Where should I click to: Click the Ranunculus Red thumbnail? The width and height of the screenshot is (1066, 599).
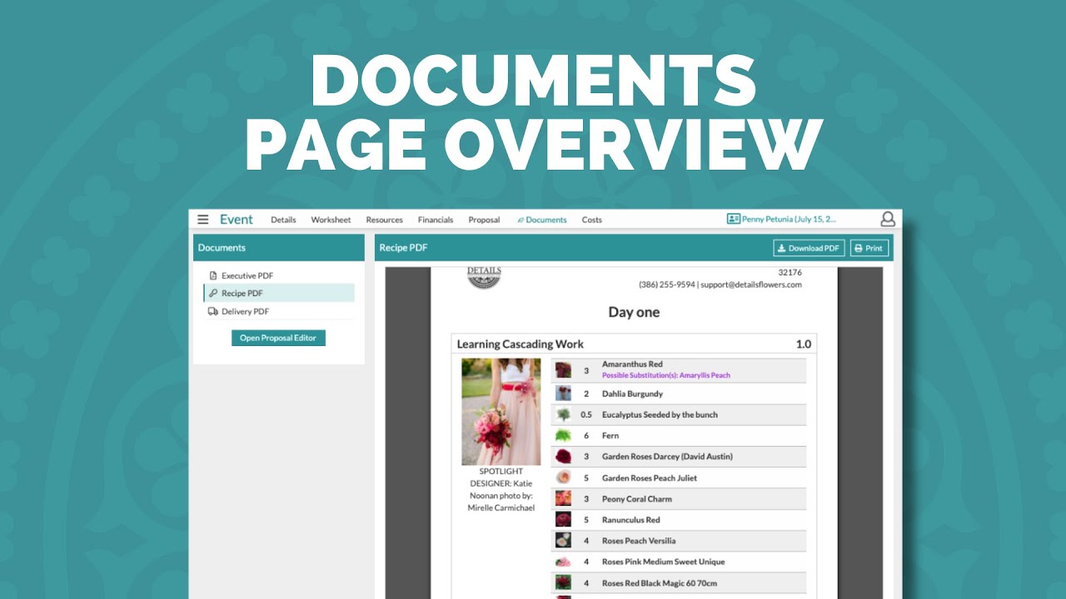[564, 519]
